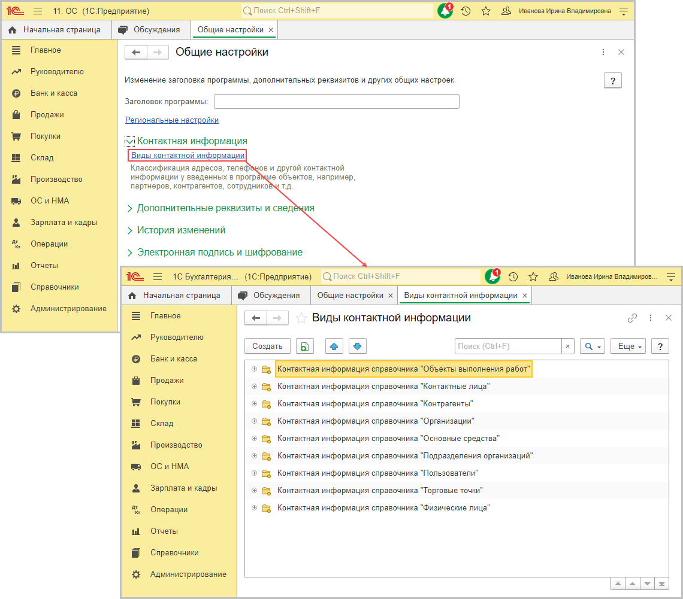The height and width of the screenshot is (599, 683).
Task: Open help button in front form toolbar
Action: pyautogui.click(x=660, y=346)
